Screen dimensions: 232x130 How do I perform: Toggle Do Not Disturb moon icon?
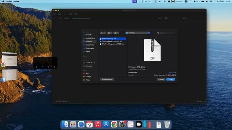[160, 1]
